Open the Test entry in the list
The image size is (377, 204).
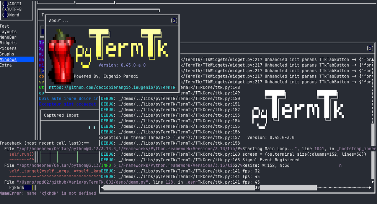tap(5, 26)
